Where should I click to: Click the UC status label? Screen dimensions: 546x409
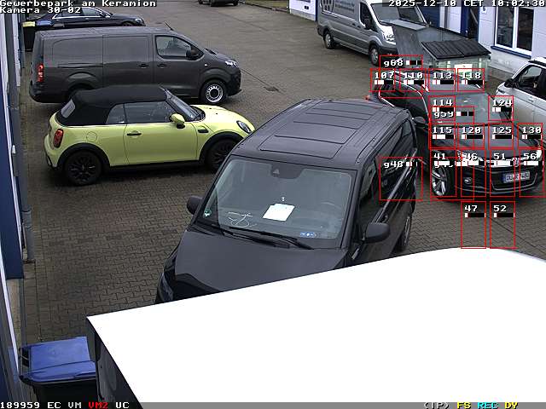pyautogui.click(x=122, y=405)
